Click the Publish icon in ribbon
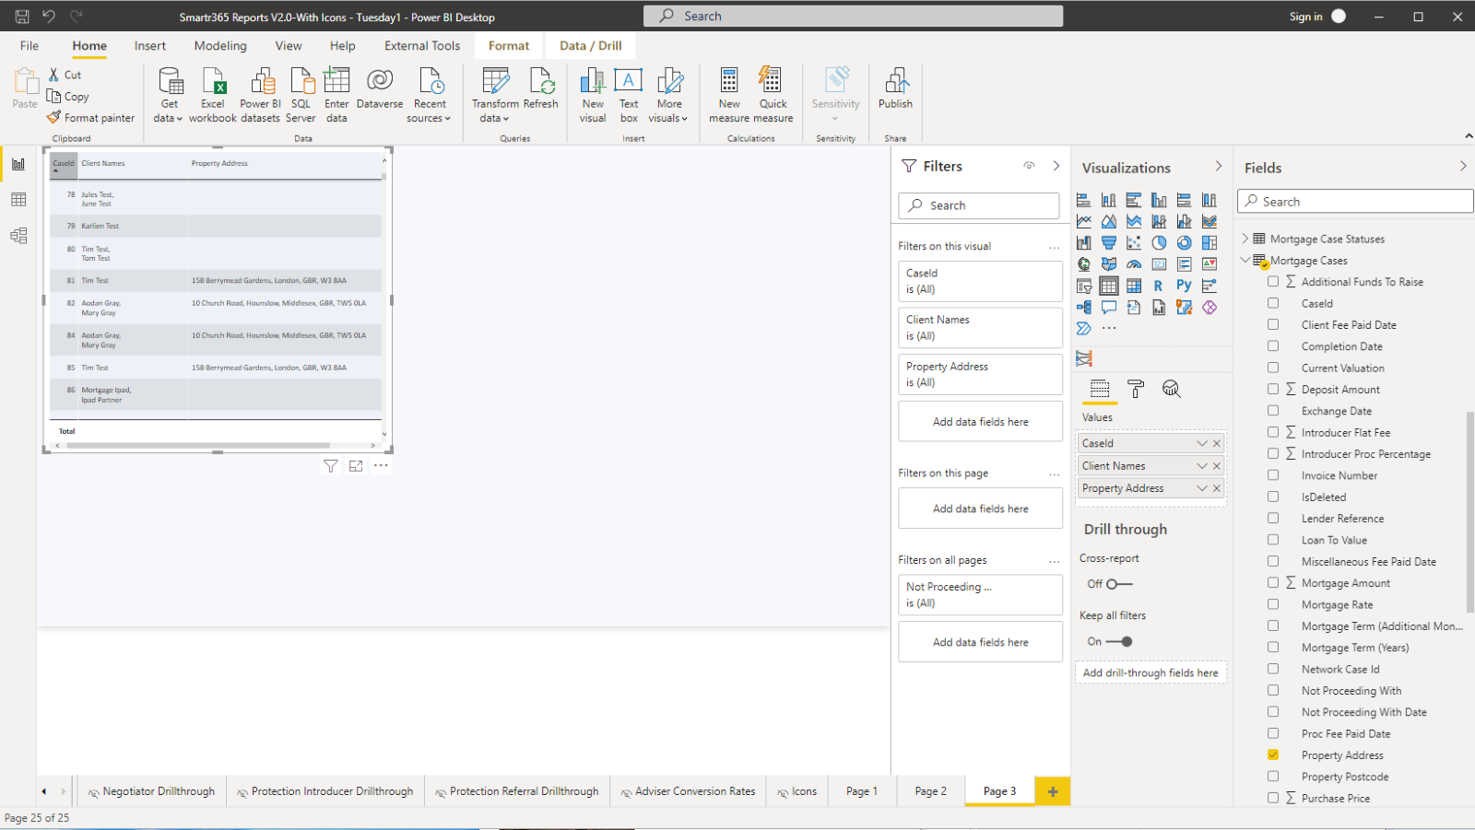This screenshot has height=830, width=1475. 895,89
